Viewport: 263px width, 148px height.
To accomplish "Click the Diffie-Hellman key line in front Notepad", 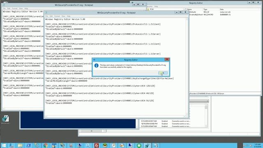I will 109,79.
